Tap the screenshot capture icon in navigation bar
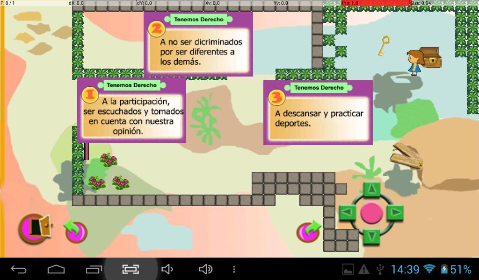Viewport: 479px width, 280px height. 131,269
